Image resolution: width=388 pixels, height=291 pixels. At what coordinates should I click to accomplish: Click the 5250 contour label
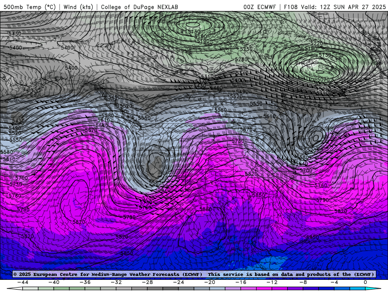246,49
